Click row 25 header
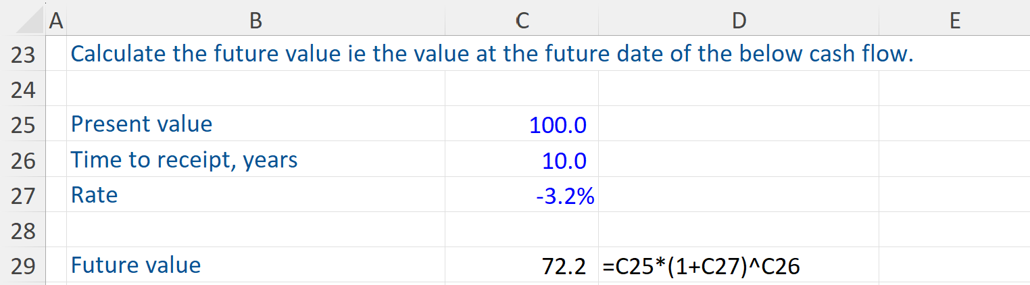Image resolution: width=1030 pixels, height=285 pixels. point(23,124)
